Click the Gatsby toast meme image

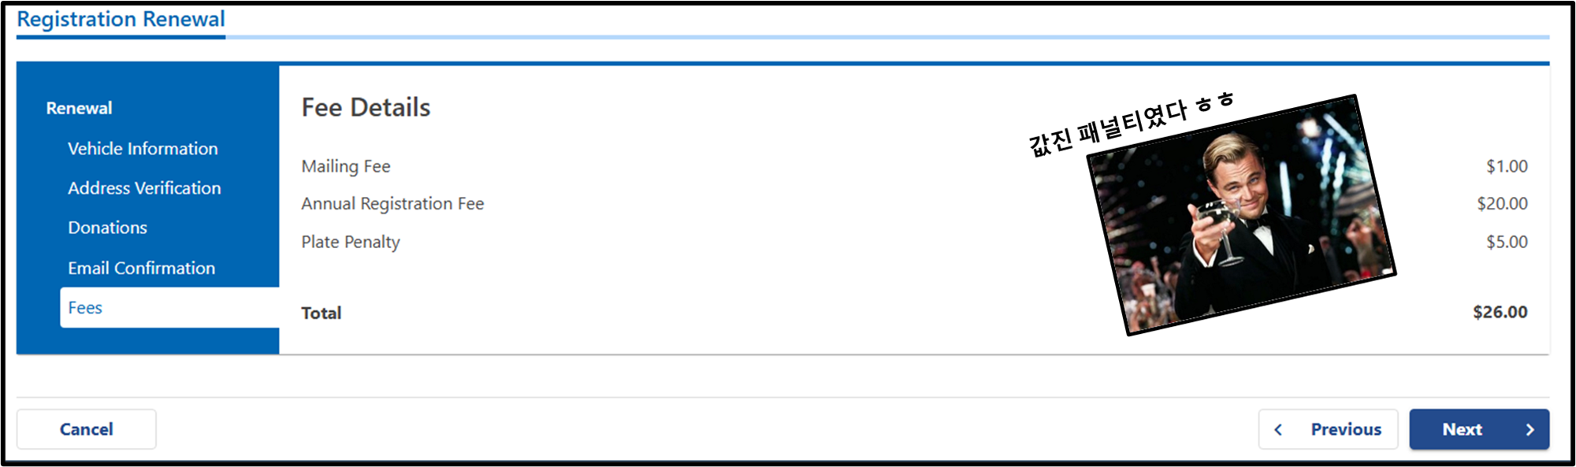[1241, 215]
